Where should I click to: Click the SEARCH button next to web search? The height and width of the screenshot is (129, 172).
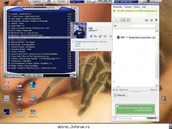click(152, 118)
